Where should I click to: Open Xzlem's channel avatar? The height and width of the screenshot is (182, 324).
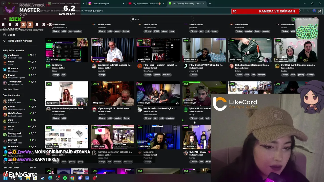point(231,66)
